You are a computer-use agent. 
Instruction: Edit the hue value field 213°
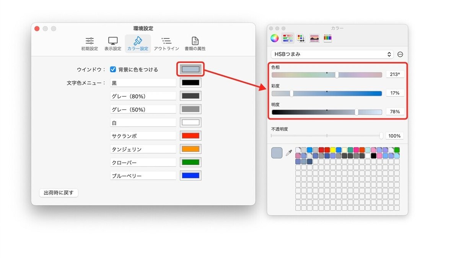(x=395, y=74)
